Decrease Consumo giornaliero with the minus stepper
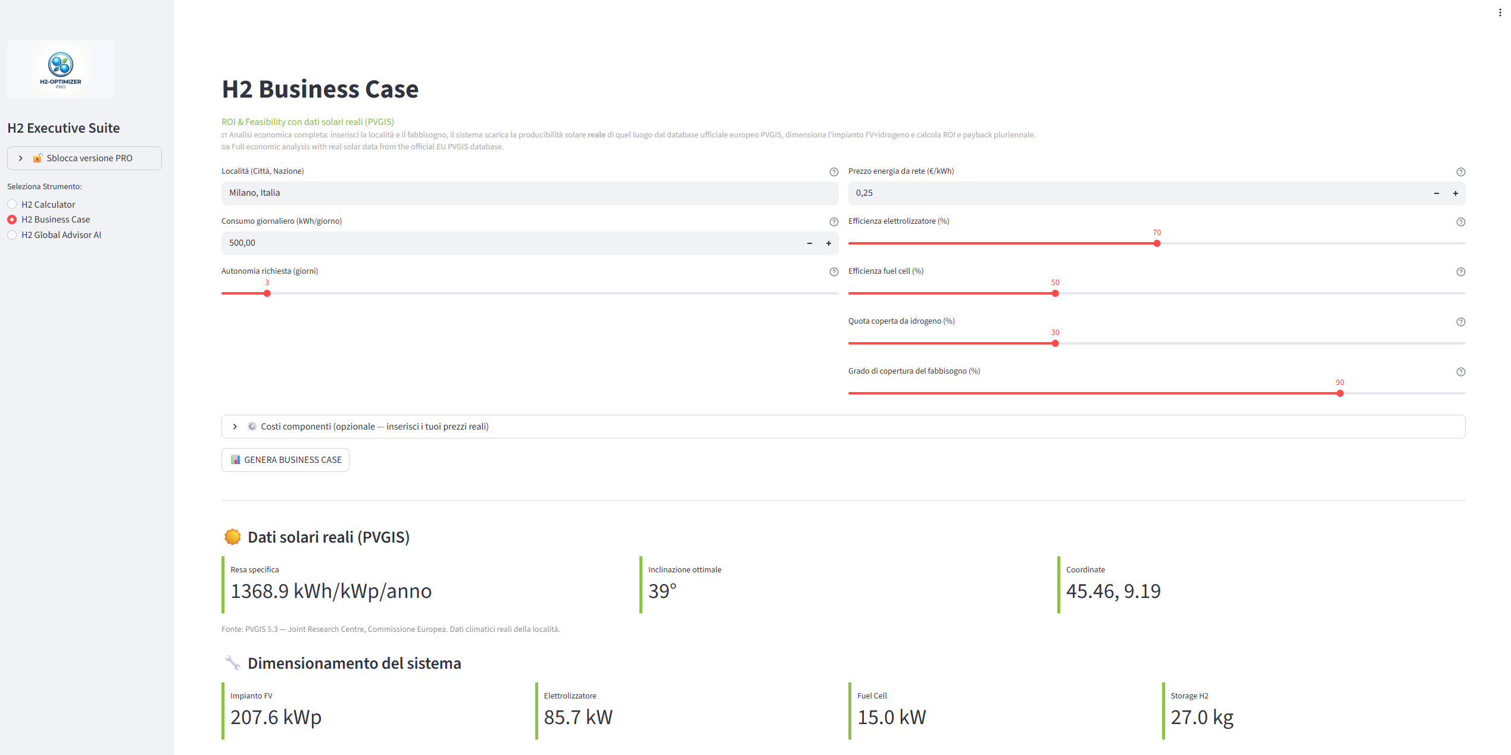 810,243
